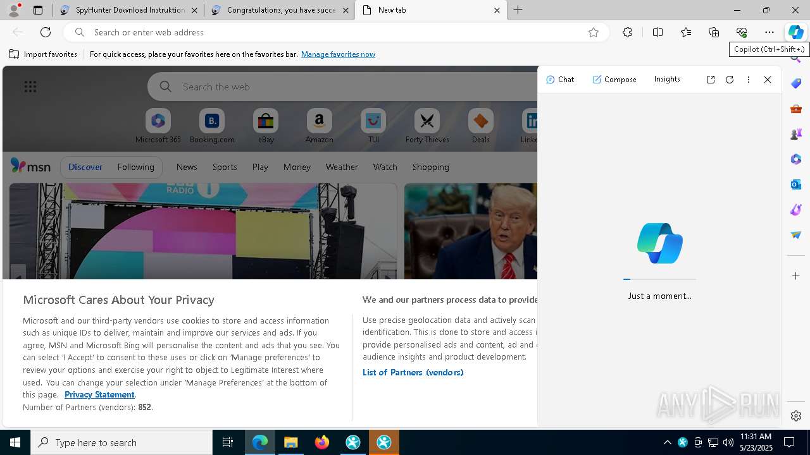Image resolution: width=810 pixels, height=455 pixels.
Task: Open Amazon quick link
Action: point(319,126)
